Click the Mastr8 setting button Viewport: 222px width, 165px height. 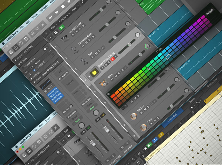point(64,75)
